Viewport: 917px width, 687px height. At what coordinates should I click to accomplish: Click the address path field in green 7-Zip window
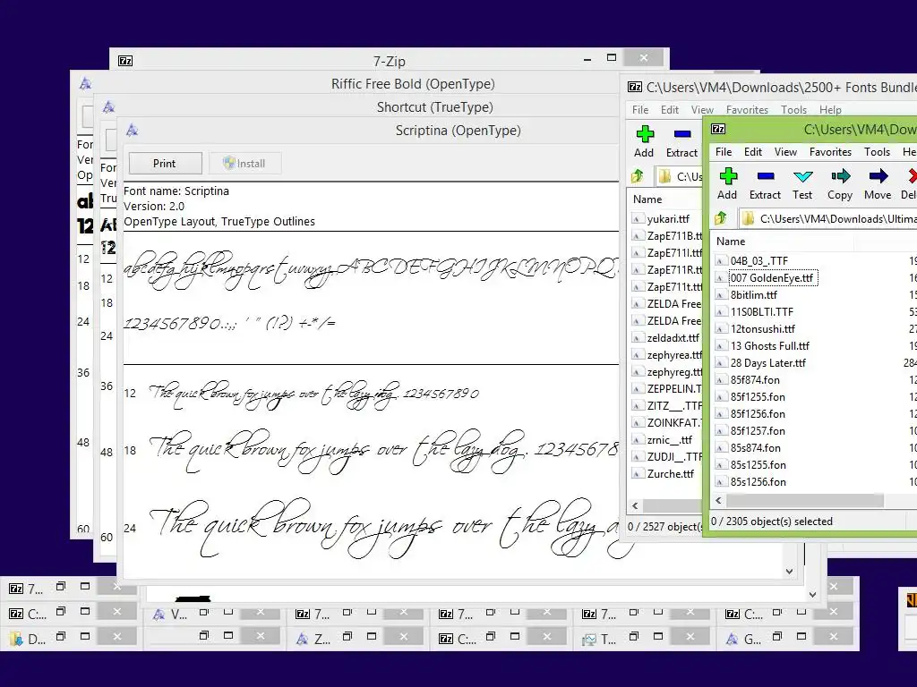tap(827, 219)
